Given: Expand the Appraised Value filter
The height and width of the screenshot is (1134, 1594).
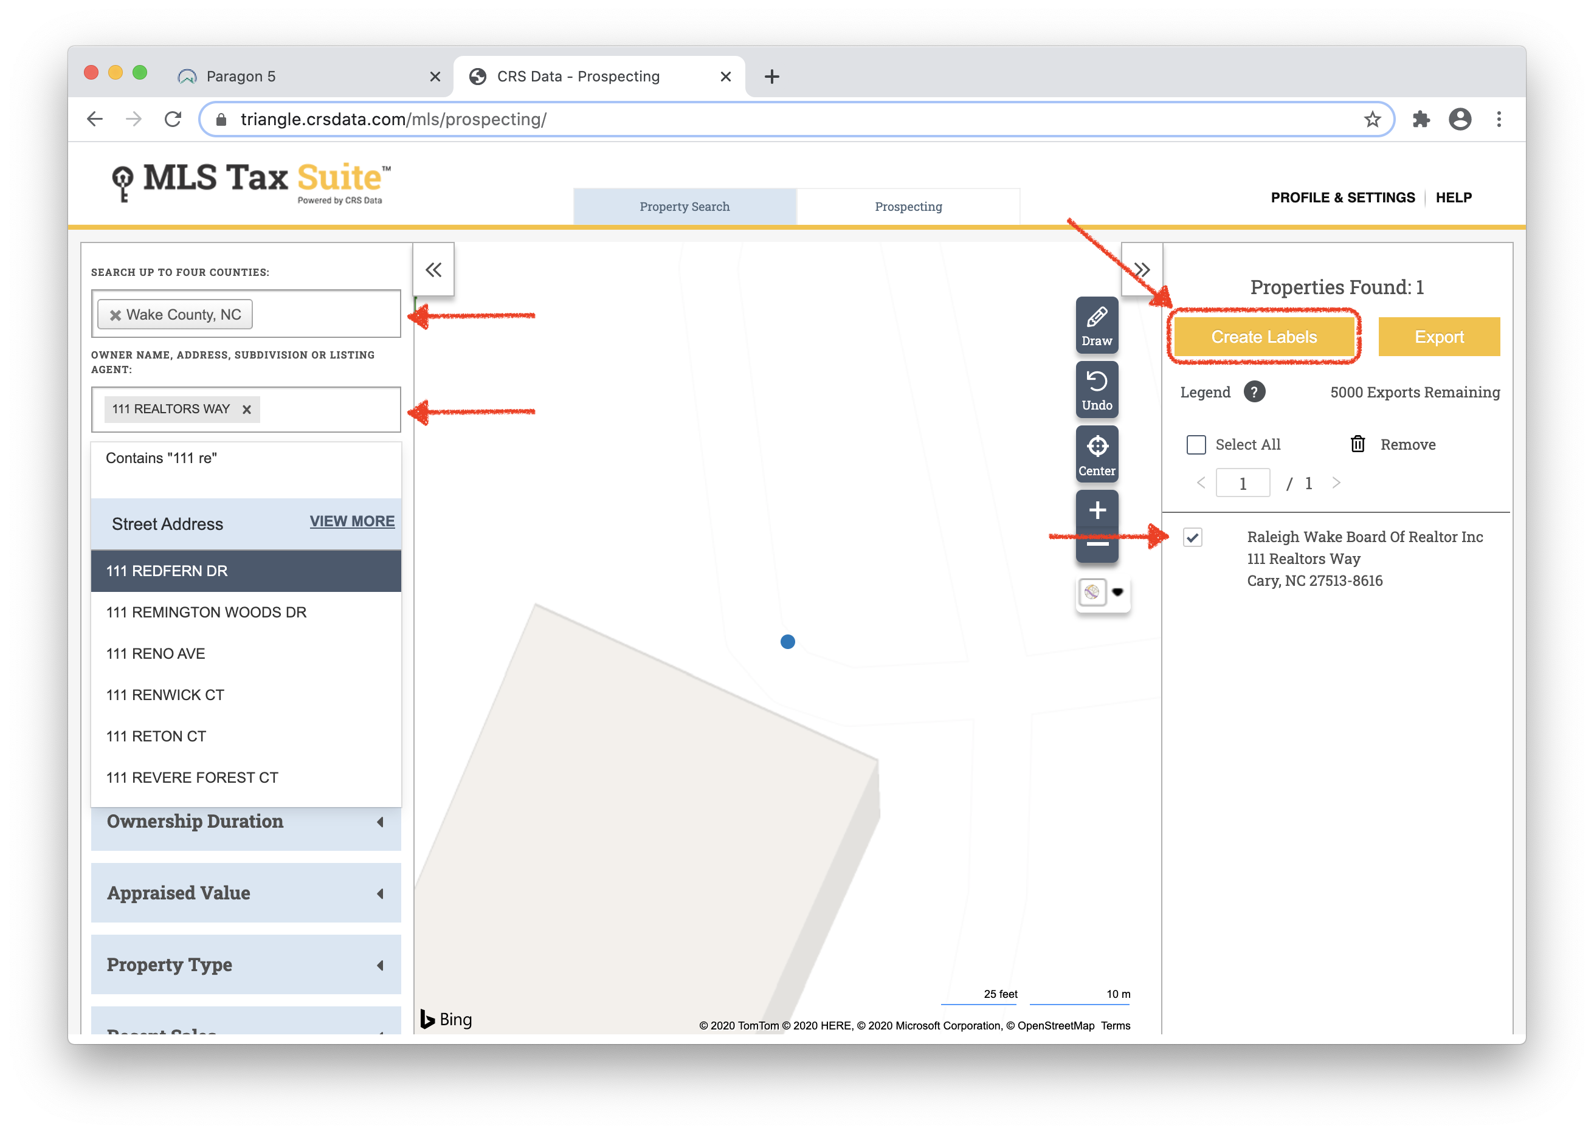Looking at the screenshot, I should [246, 893].
